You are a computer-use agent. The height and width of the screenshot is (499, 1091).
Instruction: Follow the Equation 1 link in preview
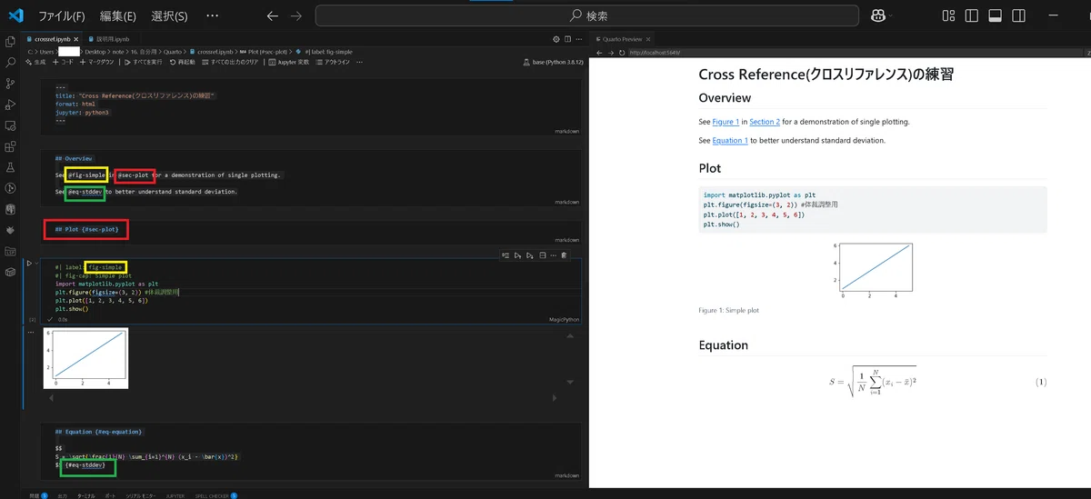click(x=730, y=141)
